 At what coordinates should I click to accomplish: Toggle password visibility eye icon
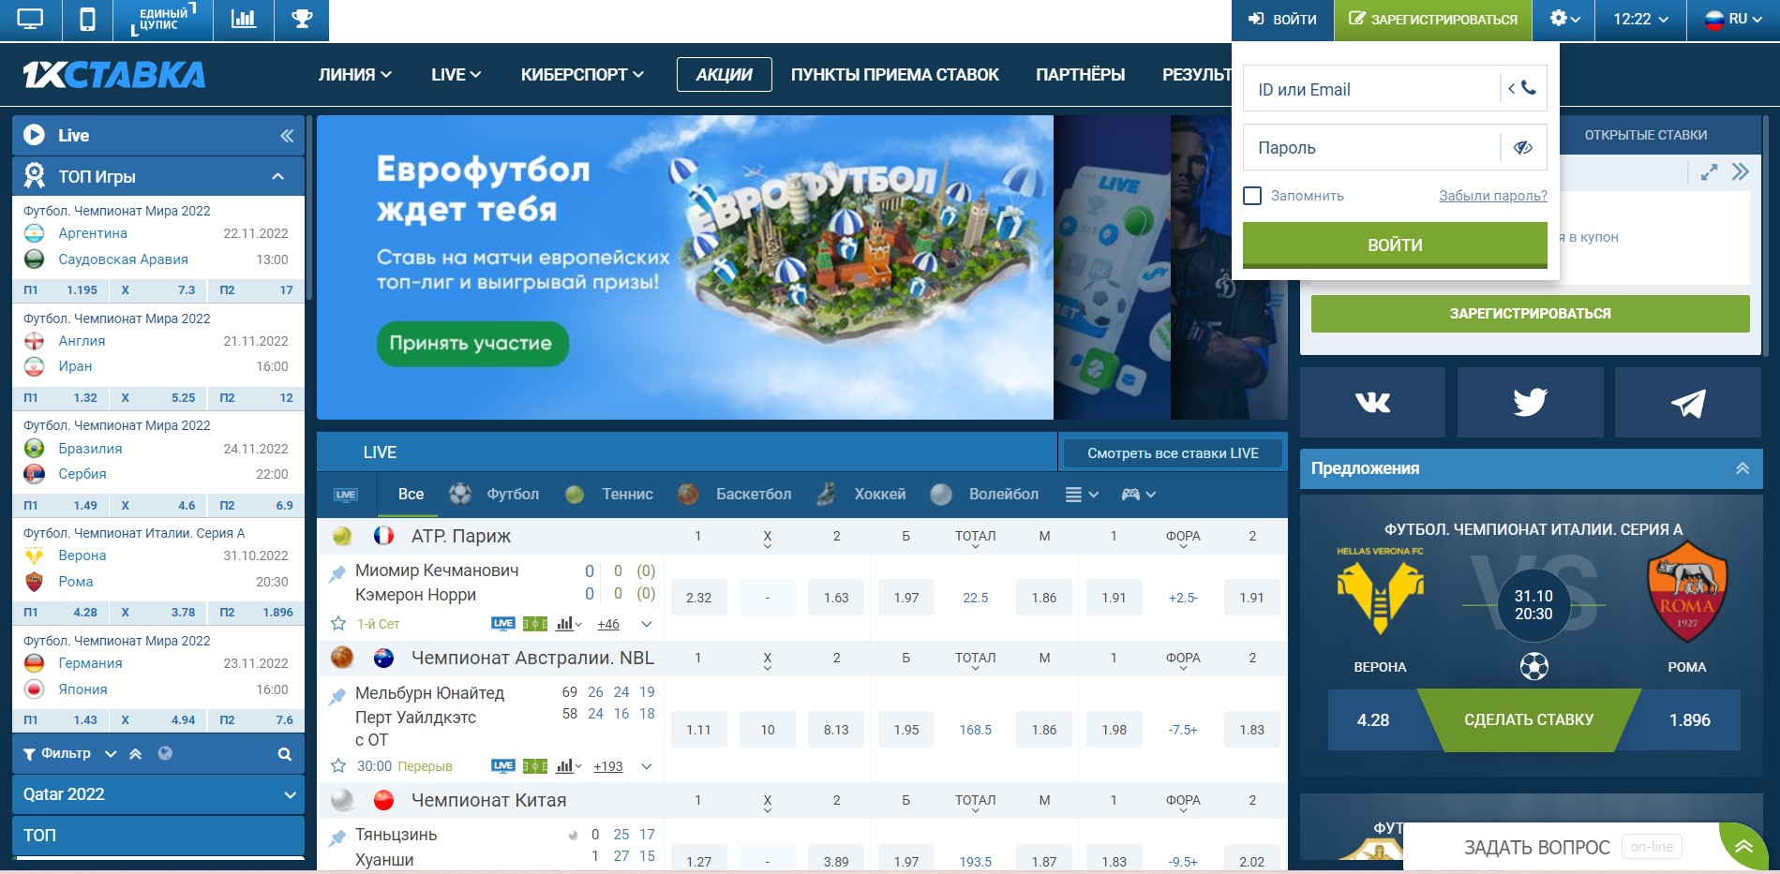click(x=1523, y=147)
